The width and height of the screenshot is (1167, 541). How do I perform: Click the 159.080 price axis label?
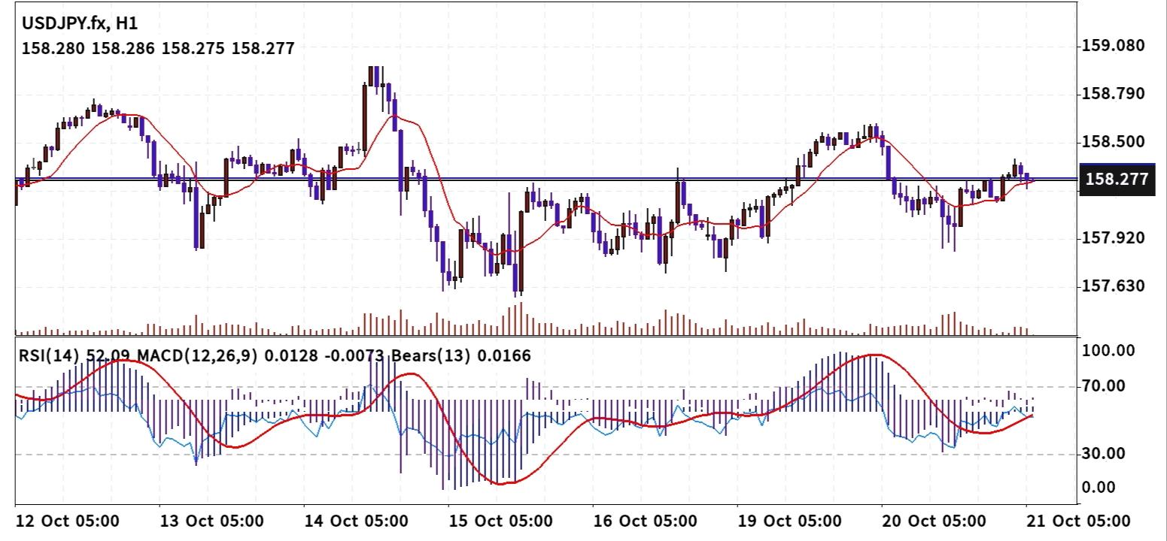[x=1114, y=46]
